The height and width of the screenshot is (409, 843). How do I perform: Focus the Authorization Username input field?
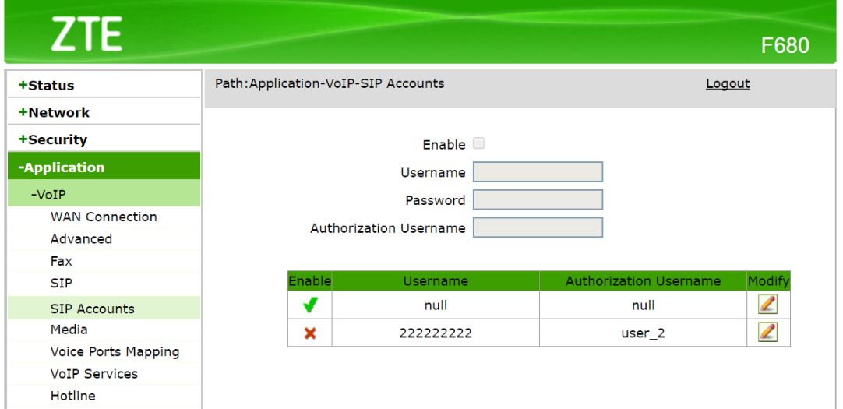pos(538,227)
